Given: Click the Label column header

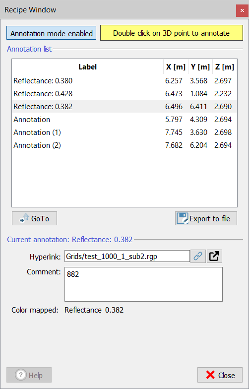Looking at the screenshot, I should click(x=87, y=66).
